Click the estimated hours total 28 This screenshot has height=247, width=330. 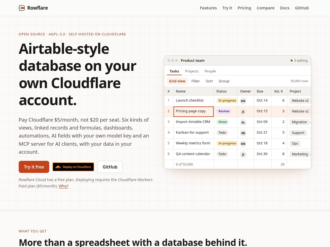click(282, 164)
